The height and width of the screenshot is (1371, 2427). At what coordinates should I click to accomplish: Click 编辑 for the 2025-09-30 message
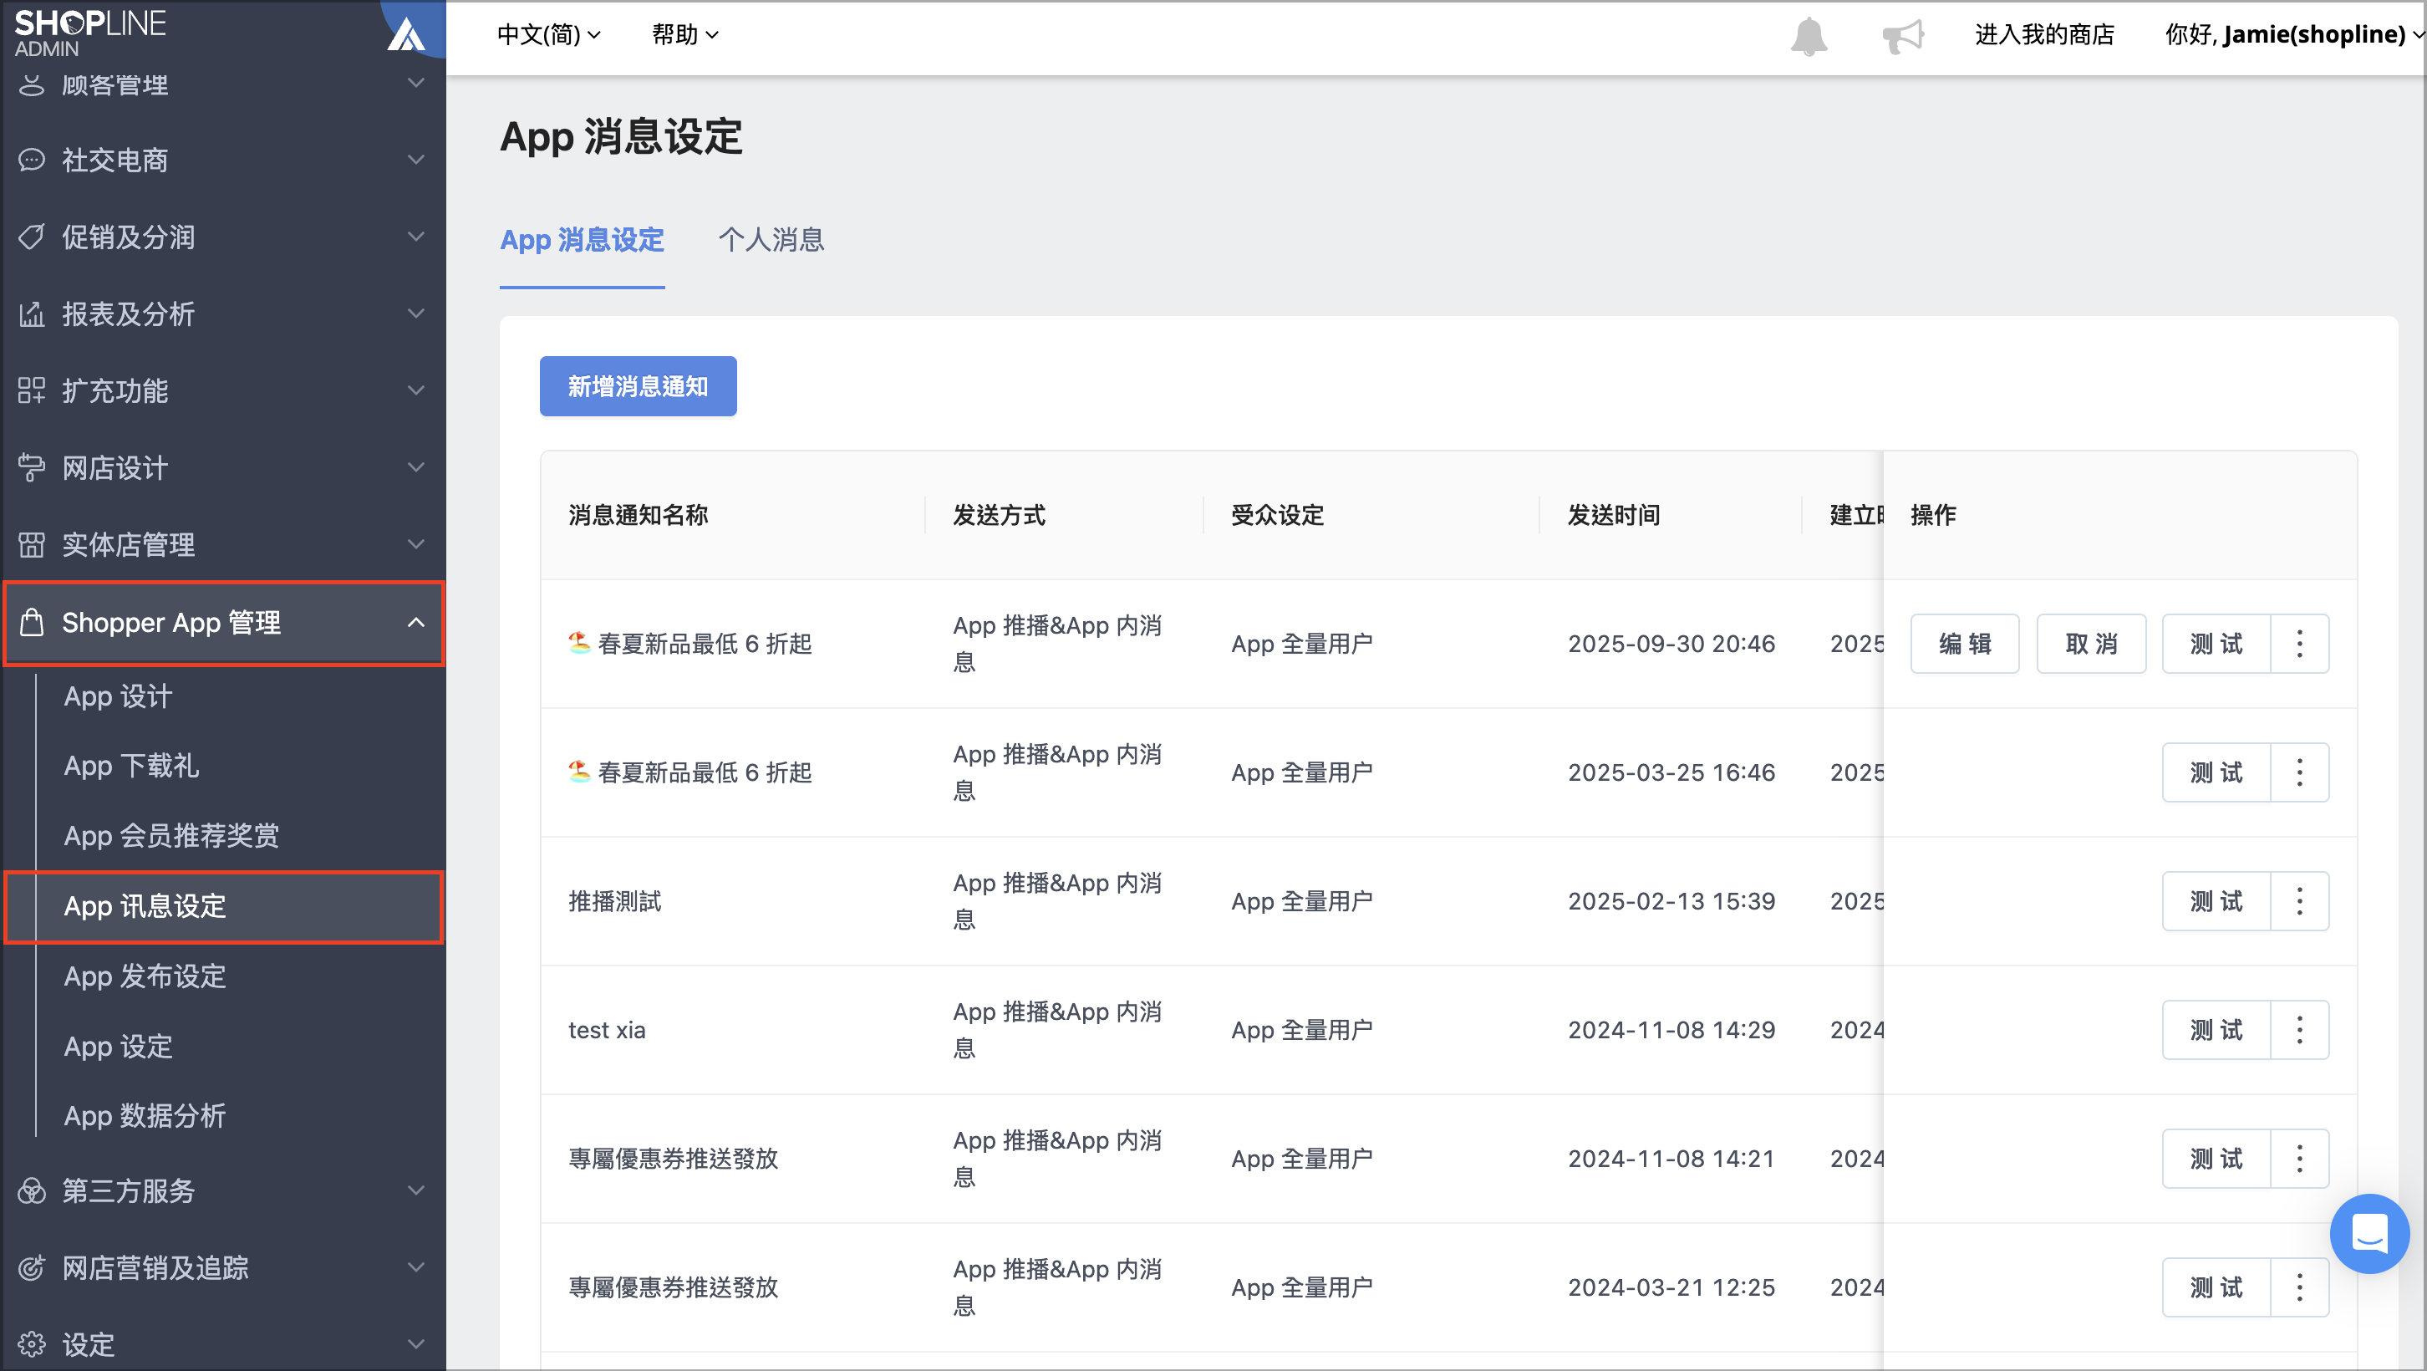point(1964,644)
